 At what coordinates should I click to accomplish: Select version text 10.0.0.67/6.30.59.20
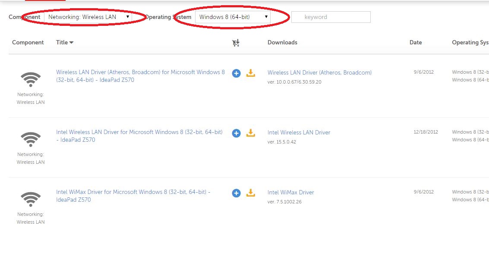(299, 82)
